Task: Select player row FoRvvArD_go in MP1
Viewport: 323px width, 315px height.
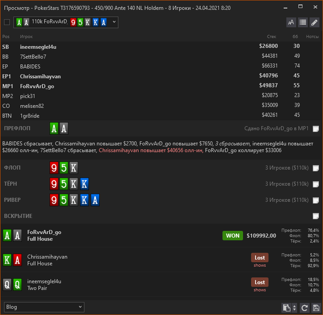Action: [161, 86]
